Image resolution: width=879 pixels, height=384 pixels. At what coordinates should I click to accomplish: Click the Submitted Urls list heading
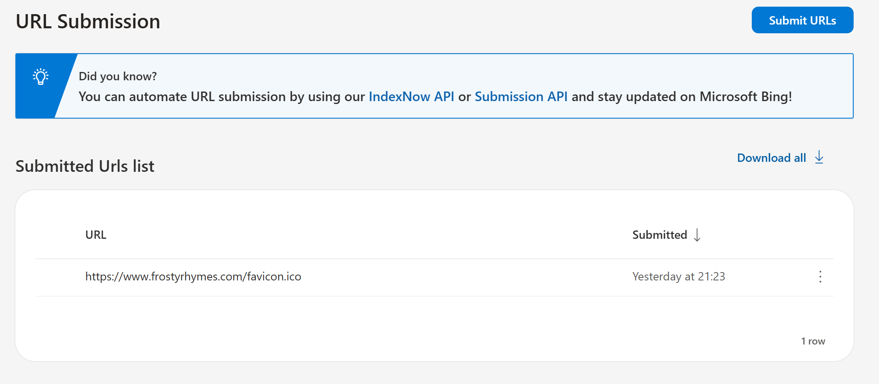[85, 166]
